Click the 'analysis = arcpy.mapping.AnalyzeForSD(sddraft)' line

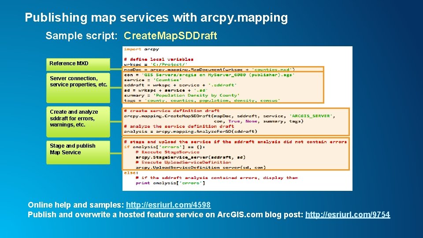pyautogui.click(x=190, y=131)
